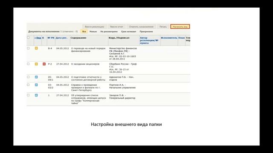Check the box for document Р-2
This screenshot has width=273, height=153.
[x=28, y=64]
